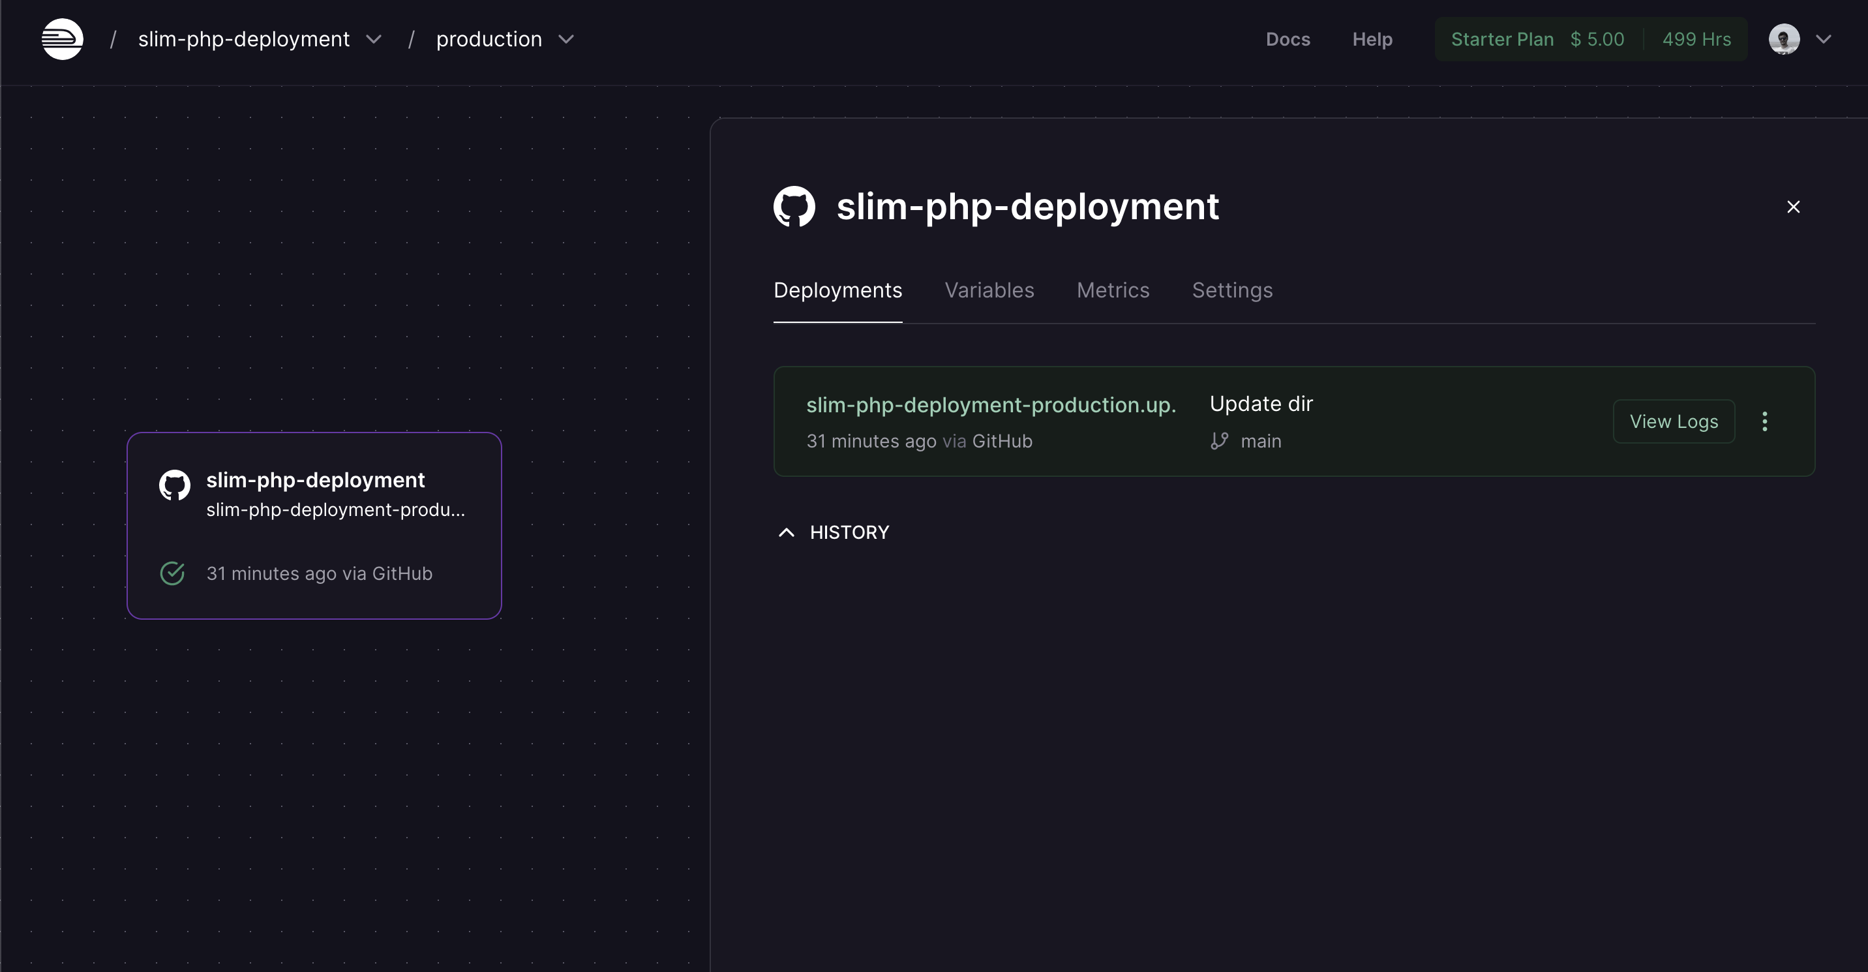This screenshot has height=972, width=1868.
Task: Switch to the Variables tab
Action: (x=989, y=290)
